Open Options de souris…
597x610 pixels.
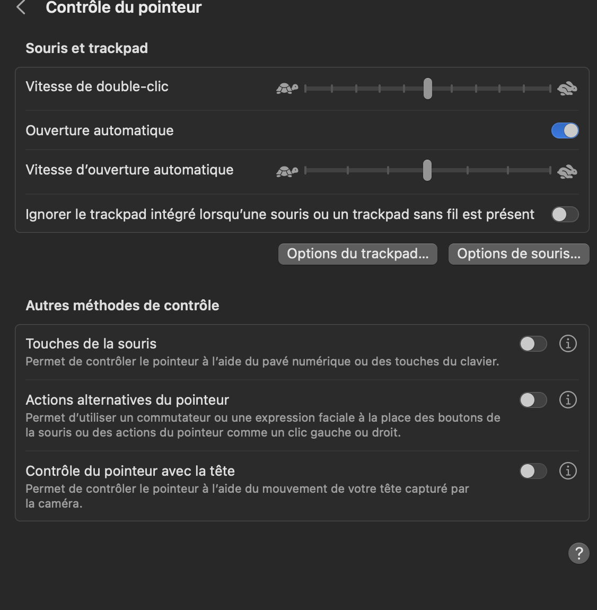point(519,254)
